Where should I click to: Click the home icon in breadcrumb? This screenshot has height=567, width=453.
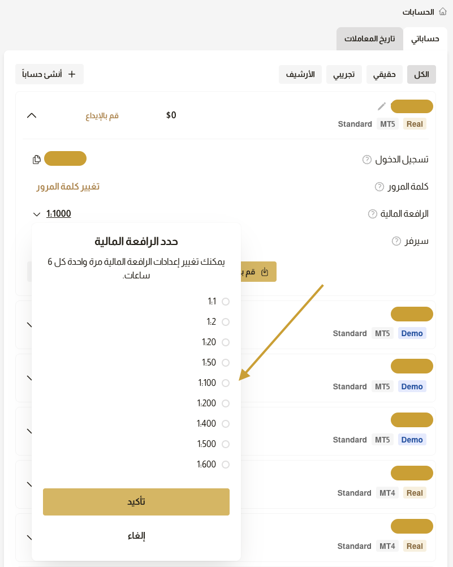(443, 12)
